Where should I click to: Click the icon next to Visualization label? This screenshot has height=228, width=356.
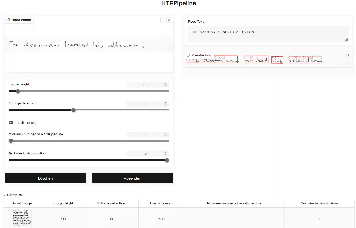tap(188, 55)
